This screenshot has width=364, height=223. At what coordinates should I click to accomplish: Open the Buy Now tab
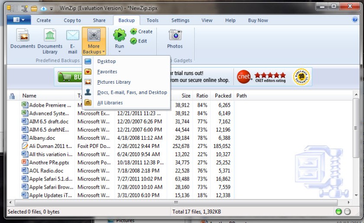(x=258, y=20)
